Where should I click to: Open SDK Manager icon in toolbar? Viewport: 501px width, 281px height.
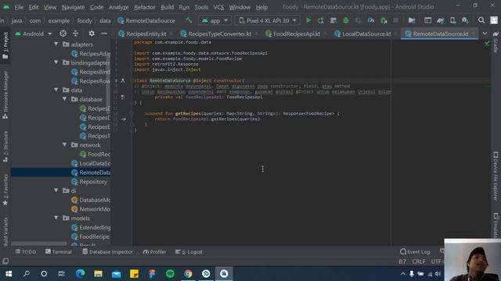click(465, 20)
